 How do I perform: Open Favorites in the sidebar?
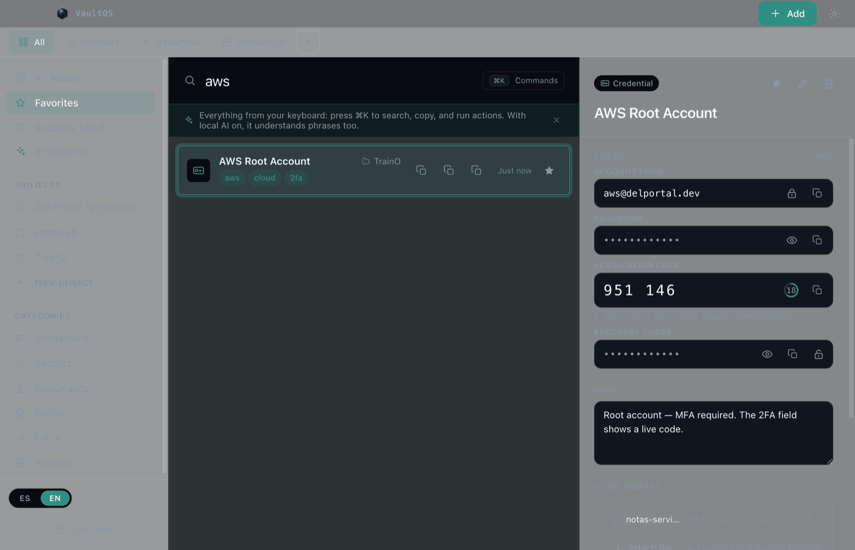[80, 103]
